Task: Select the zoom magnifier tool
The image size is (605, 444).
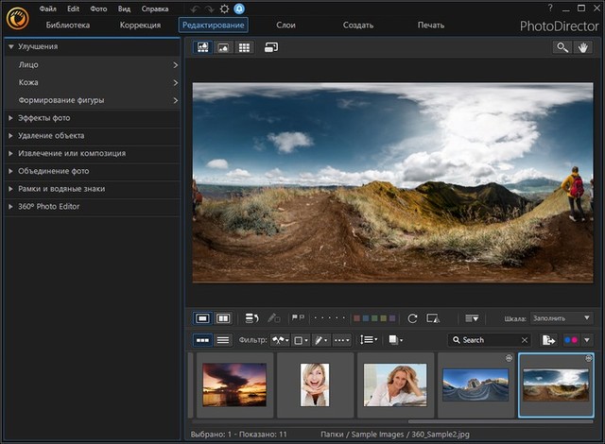Action: 562,47
